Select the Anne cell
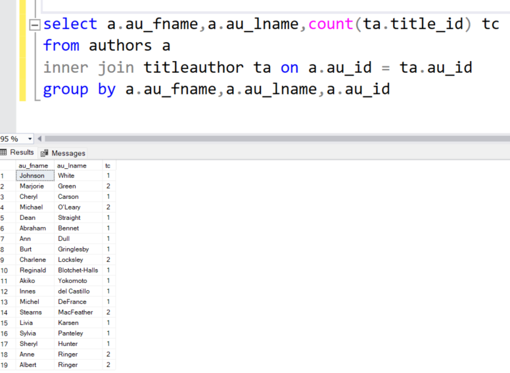 point(35,354)
